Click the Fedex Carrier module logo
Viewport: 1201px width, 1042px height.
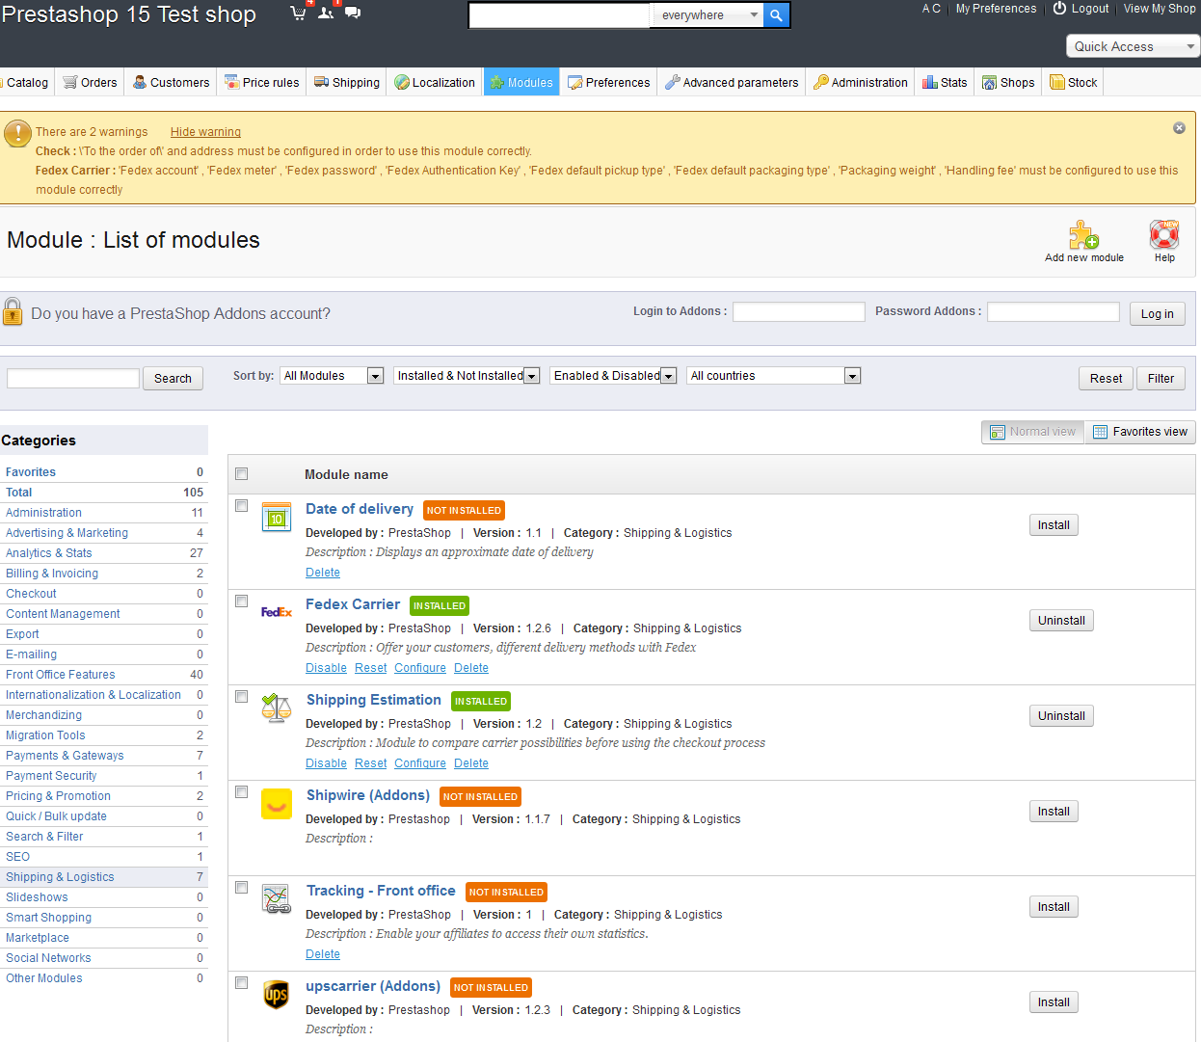[x=277, y=612]
